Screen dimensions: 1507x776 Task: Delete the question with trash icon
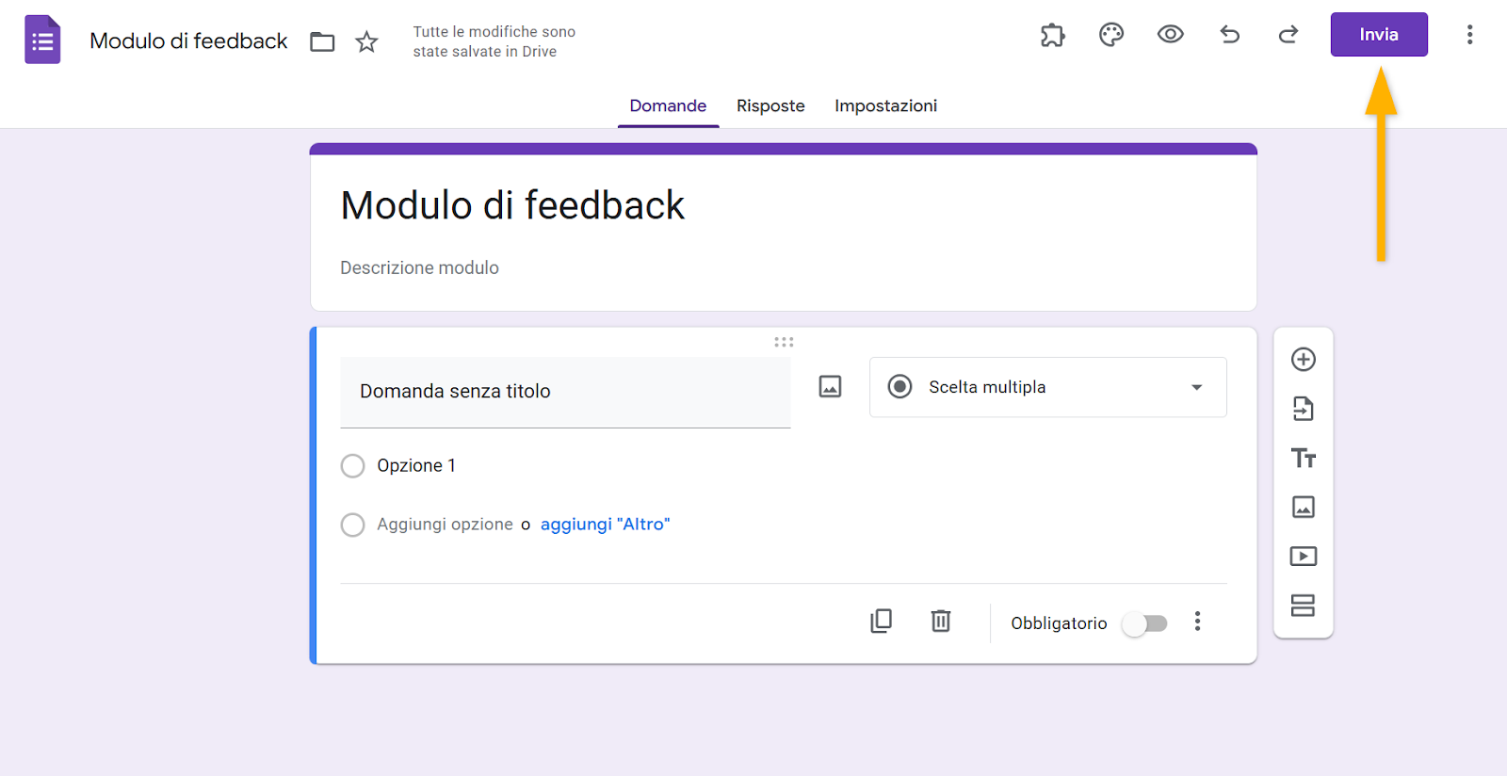[941, 622]
